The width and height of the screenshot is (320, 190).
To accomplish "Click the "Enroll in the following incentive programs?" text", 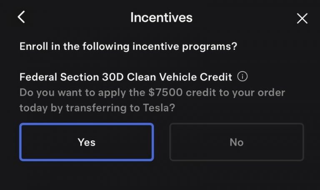I will click(x=128, y=46).
